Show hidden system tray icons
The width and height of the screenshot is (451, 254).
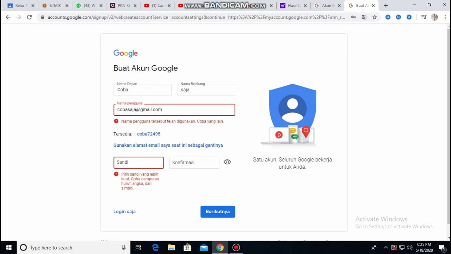386,248
